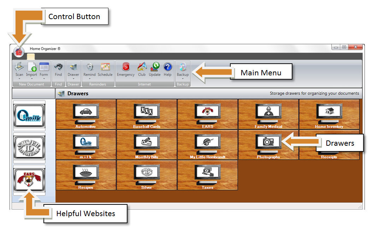
Task: Click the Find binoculars icon
Action: pyautogui.click(x=58, y=67)
